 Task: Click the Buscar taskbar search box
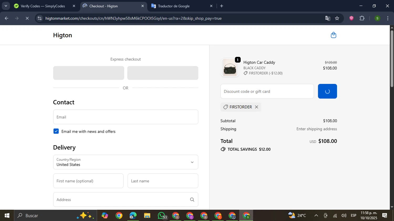(55, 215)
